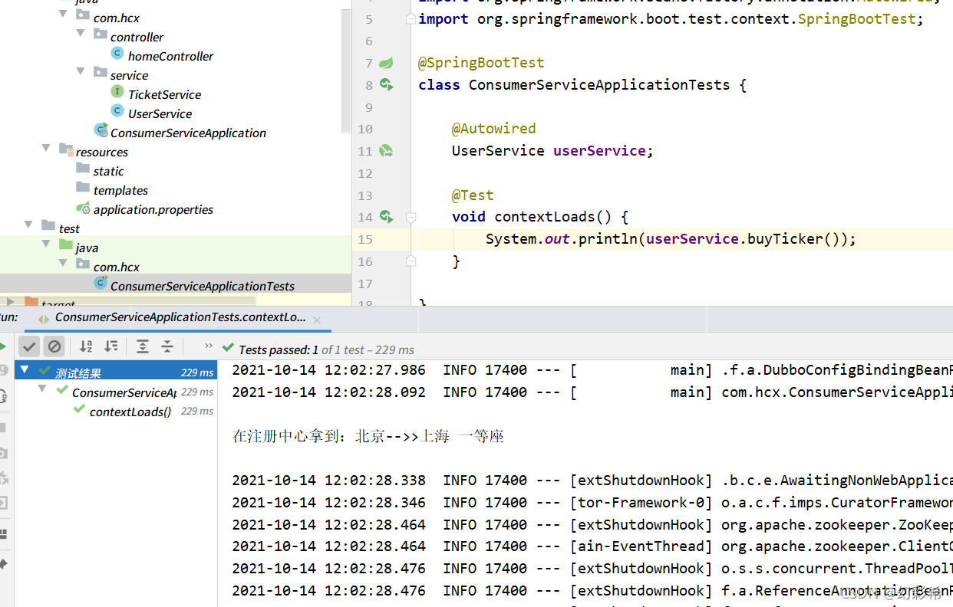
Task: Fold the import statements using the gutter arrow
Action: coord(411,18)
